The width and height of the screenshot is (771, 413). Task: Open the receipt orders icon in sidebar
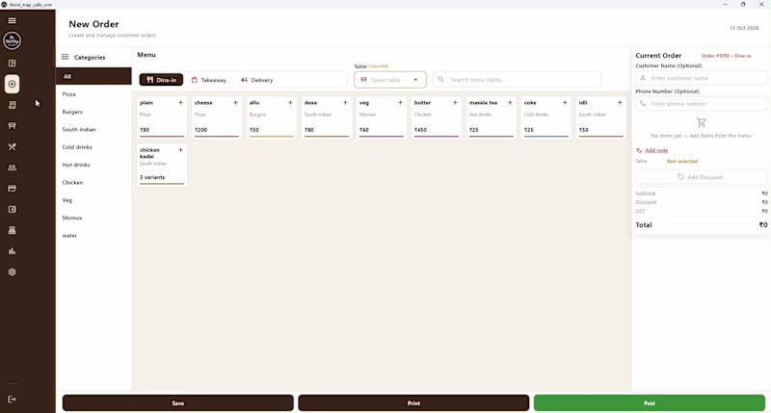click(x=12, y=105)
